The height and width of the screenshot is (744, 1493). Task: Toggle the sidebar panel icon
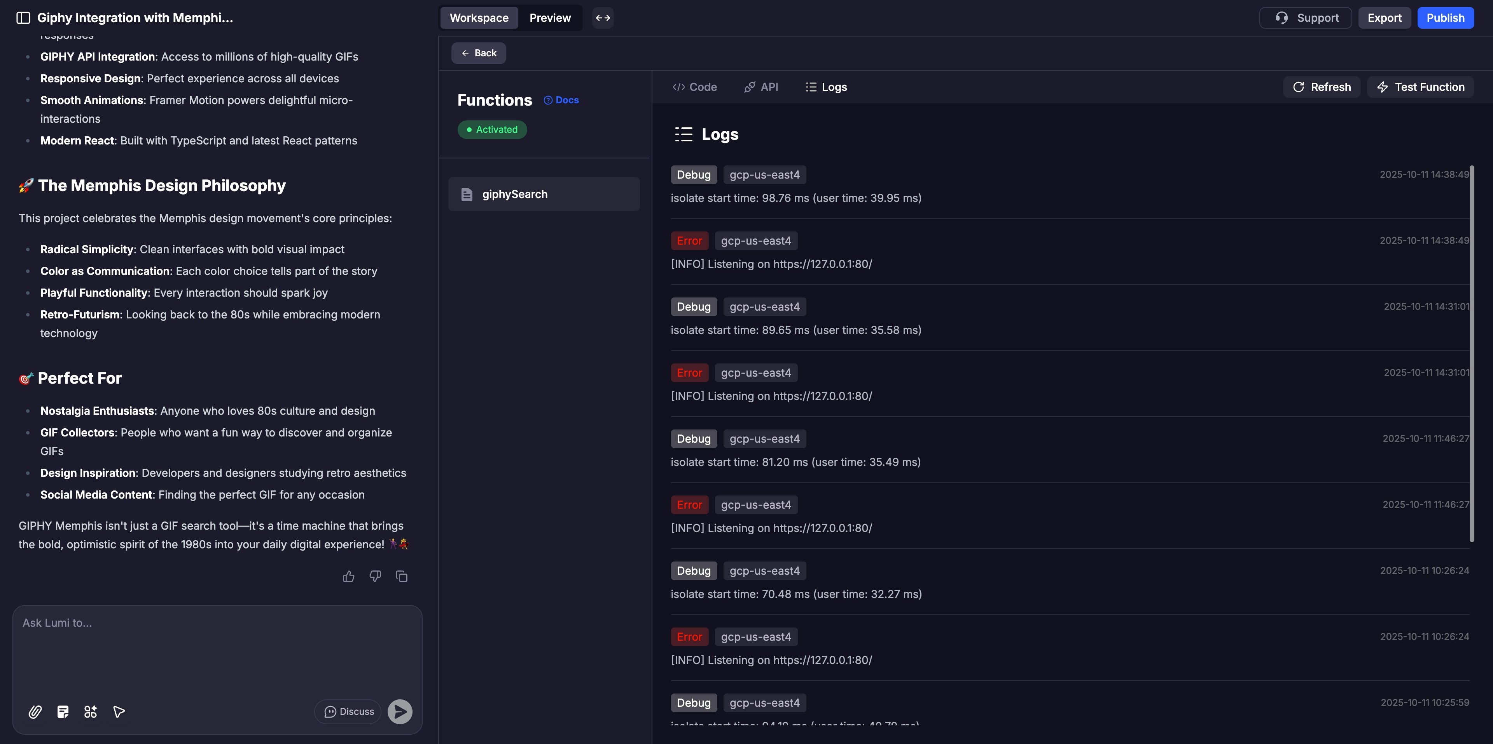23,18
